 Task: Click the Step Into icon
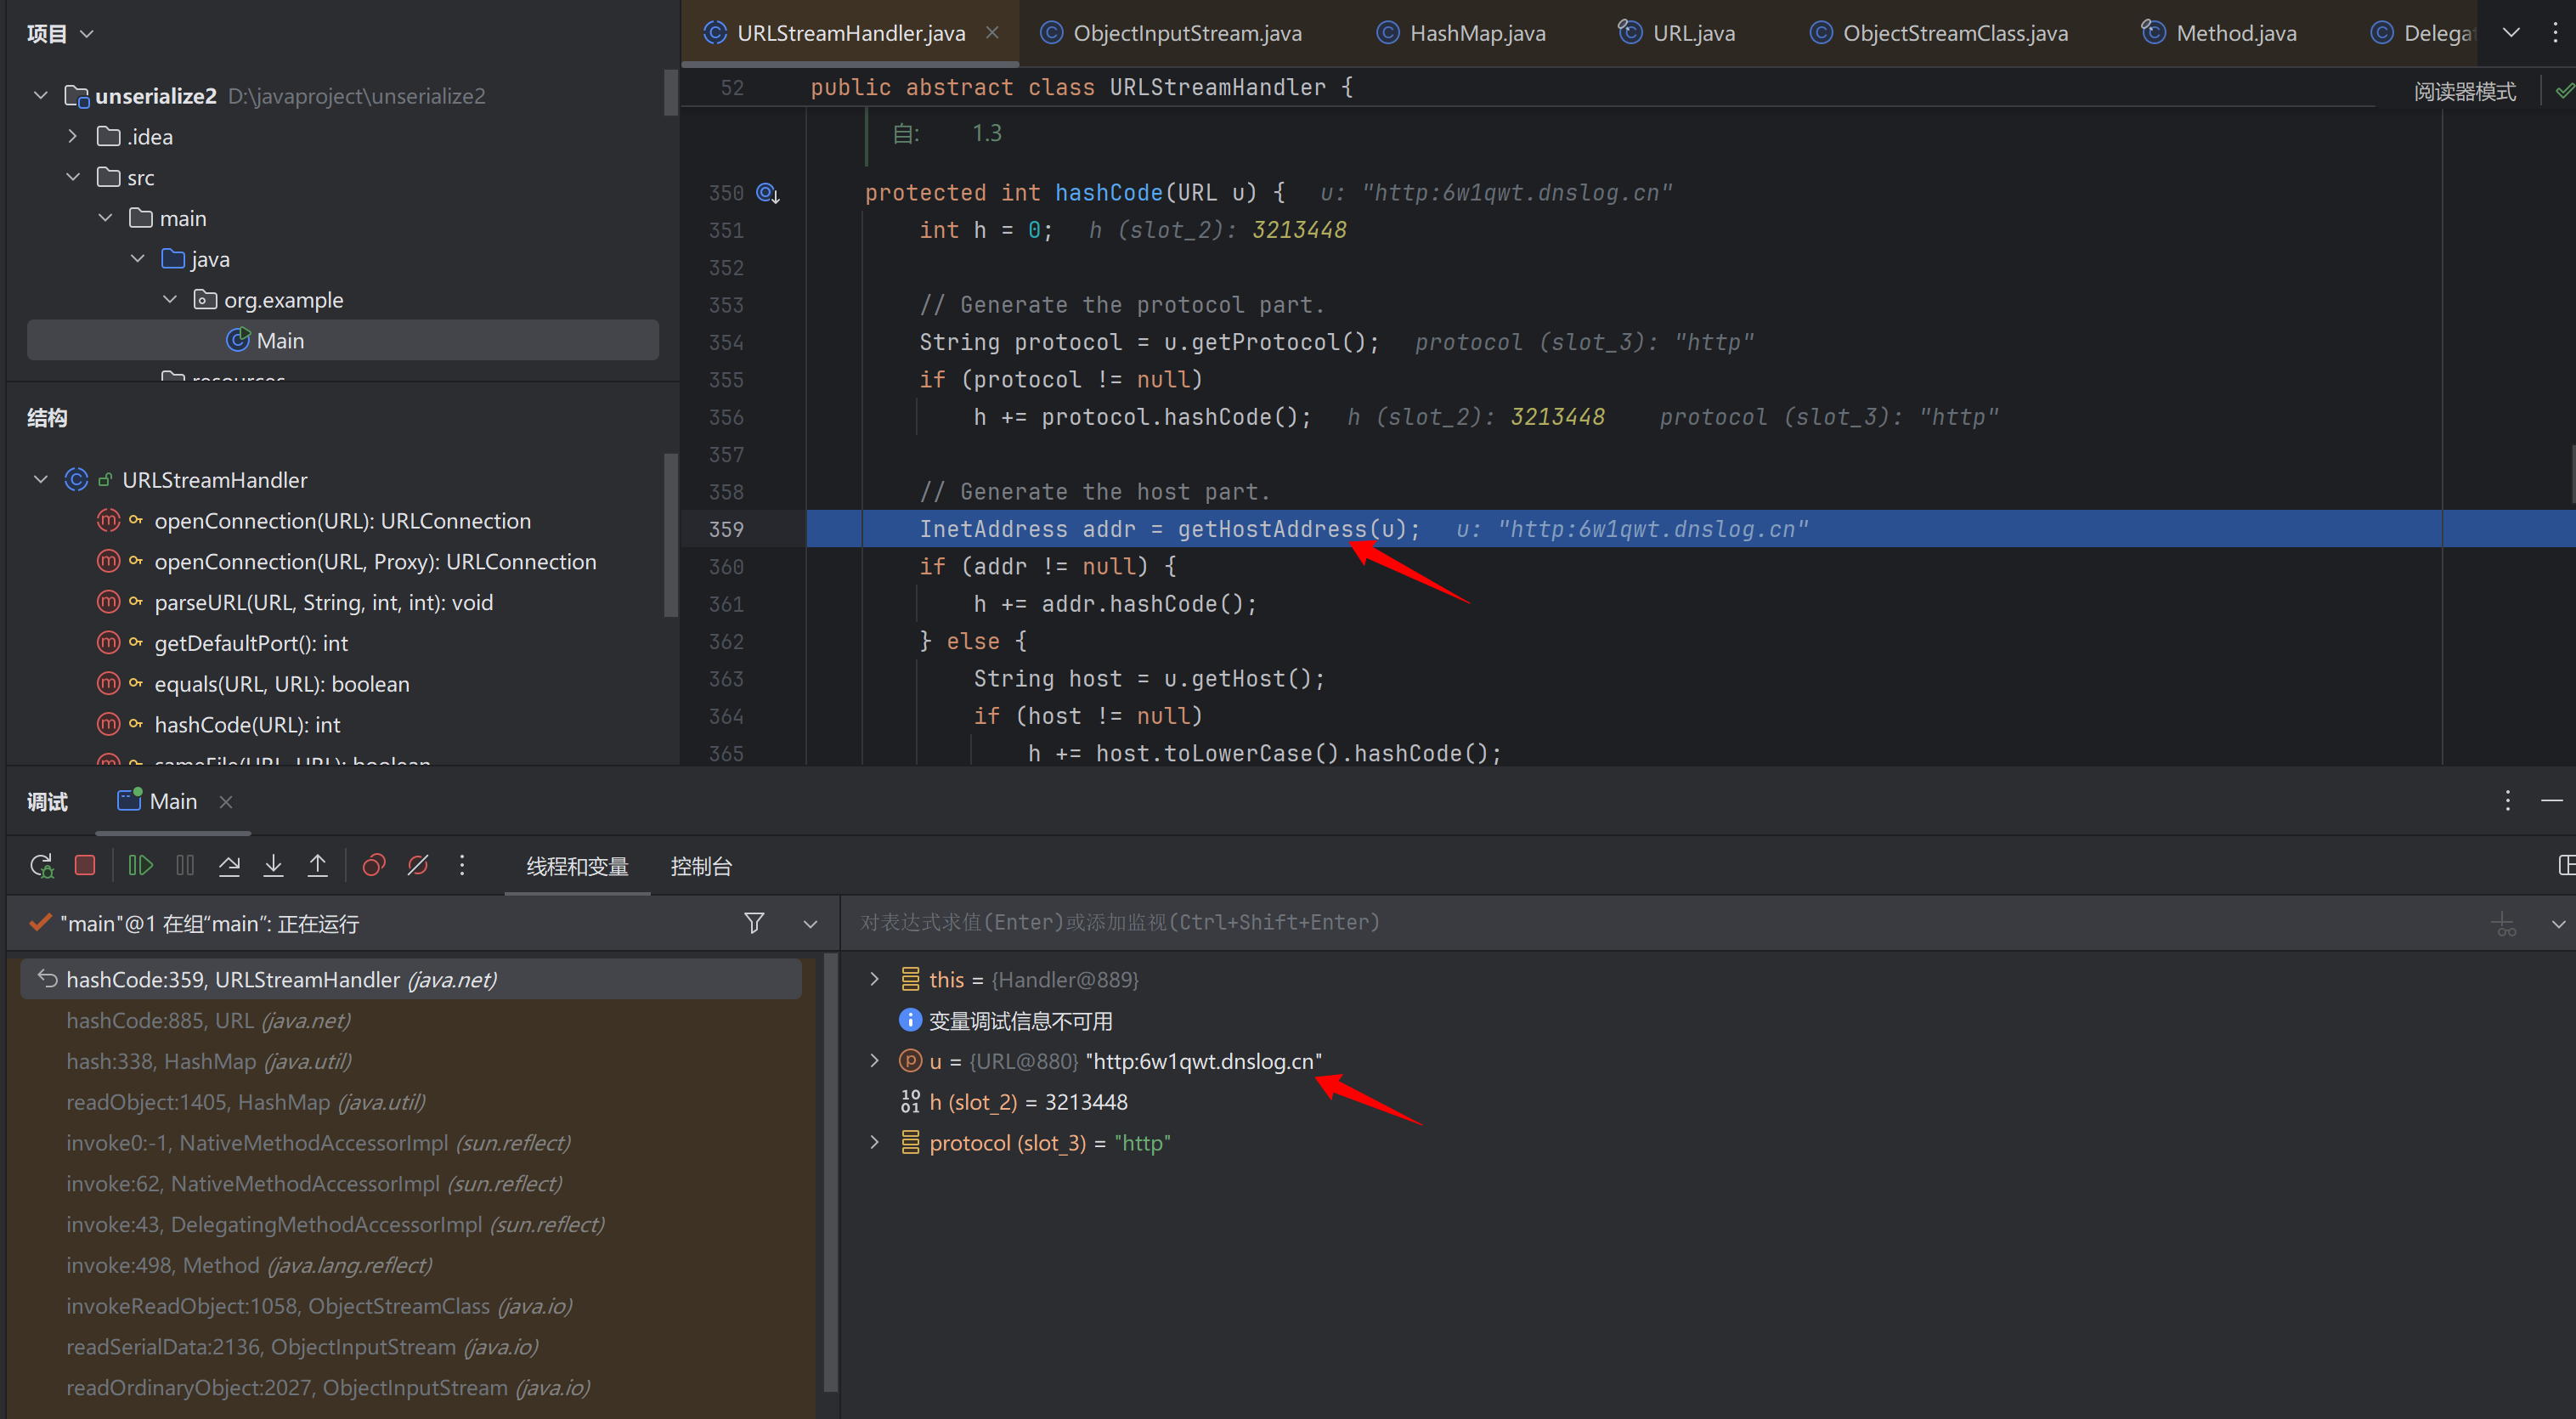[273, 866]
